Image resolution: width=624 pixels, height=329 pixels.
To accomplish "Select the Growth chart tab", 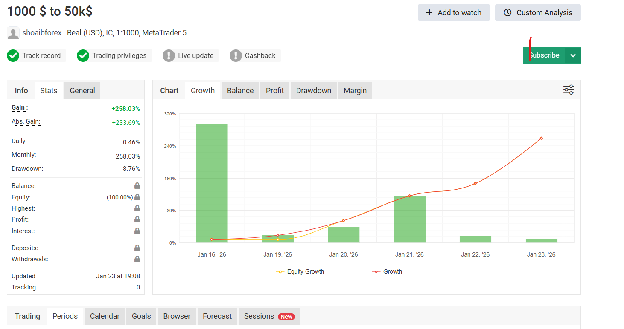I will [x=203, y=91].
